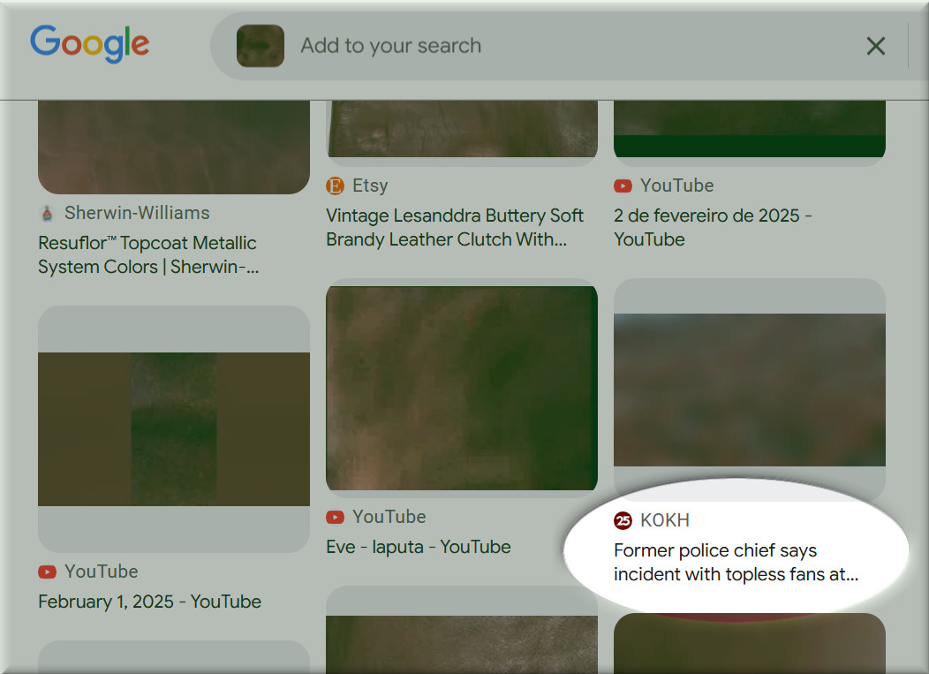Click YouTube icon above 'February 1, 2025'
929x674 pixels.
click(x=47, y=572)
